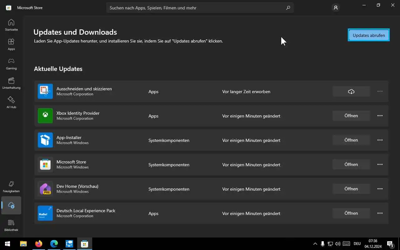Open Neuigkeiten in the sidebar

tap(11, 187)
